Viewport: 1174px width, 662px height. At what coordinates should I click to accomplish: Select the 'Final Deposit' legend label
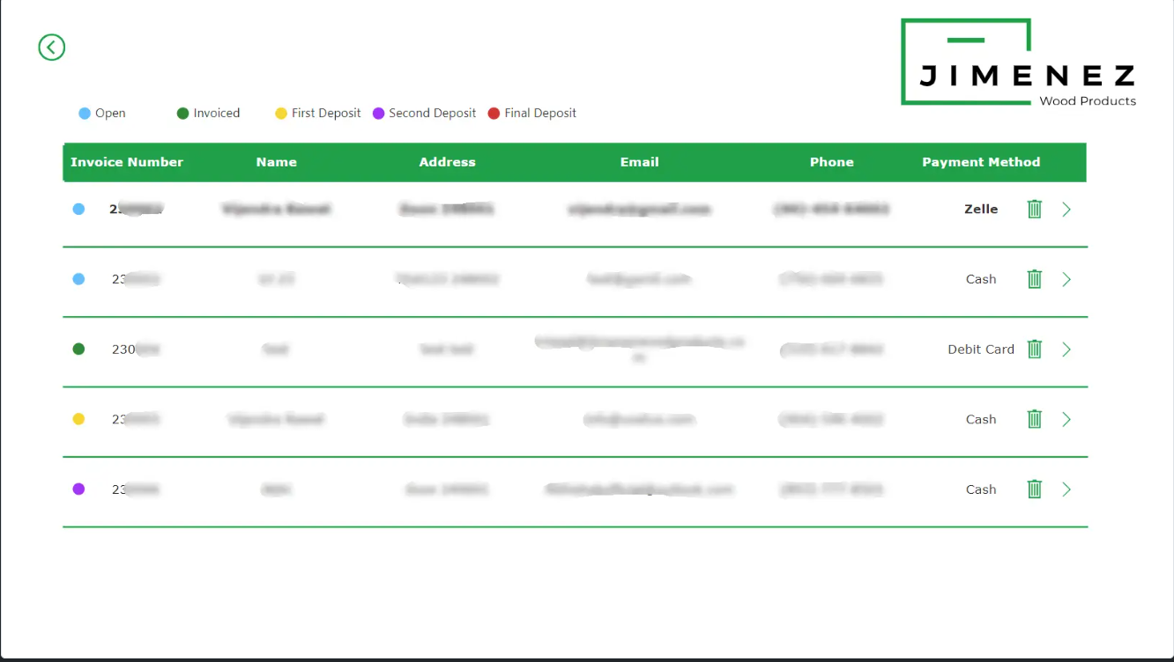540,114
